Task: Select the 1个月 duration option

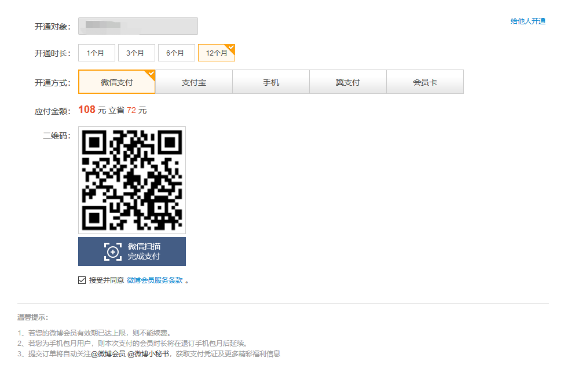Action: point(96,53)
